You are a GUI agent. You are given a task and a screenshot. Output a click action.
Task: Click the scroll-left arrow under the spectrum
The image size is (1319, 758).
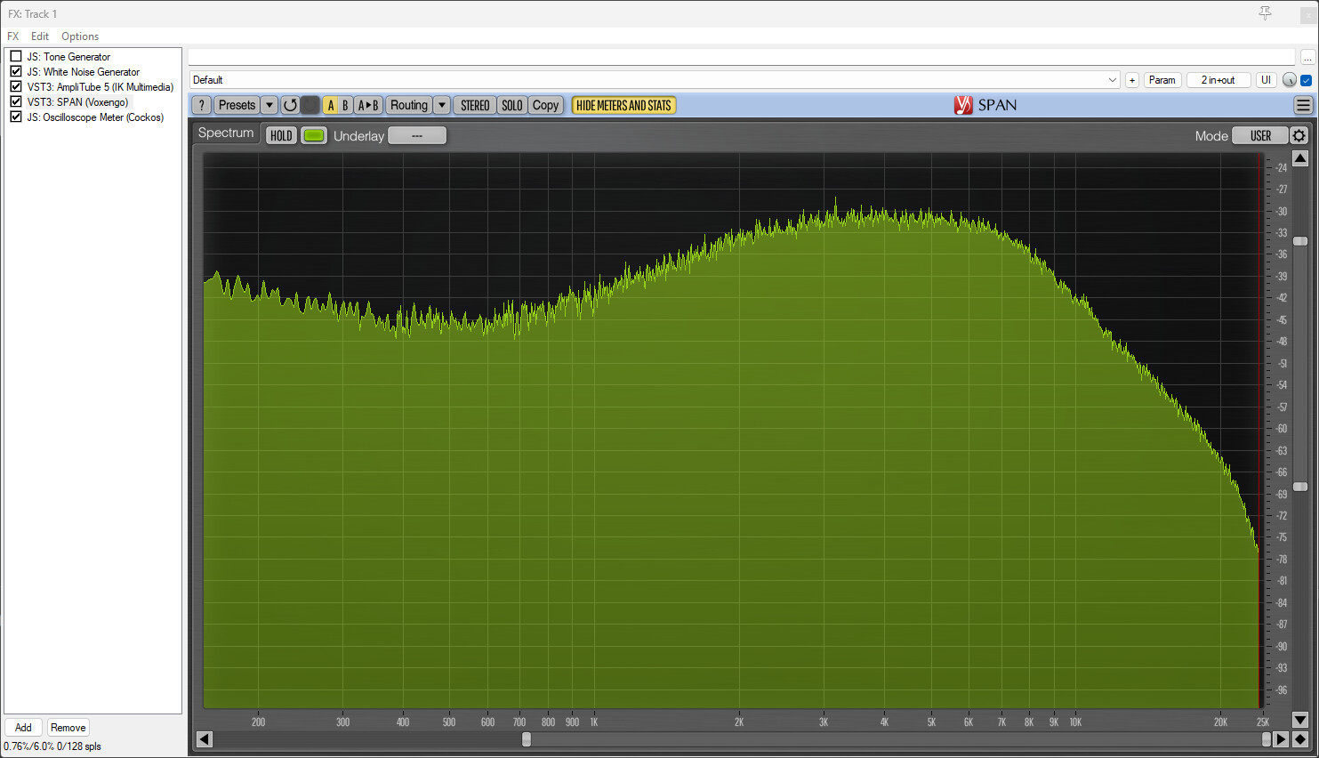[x=205, y=739]
